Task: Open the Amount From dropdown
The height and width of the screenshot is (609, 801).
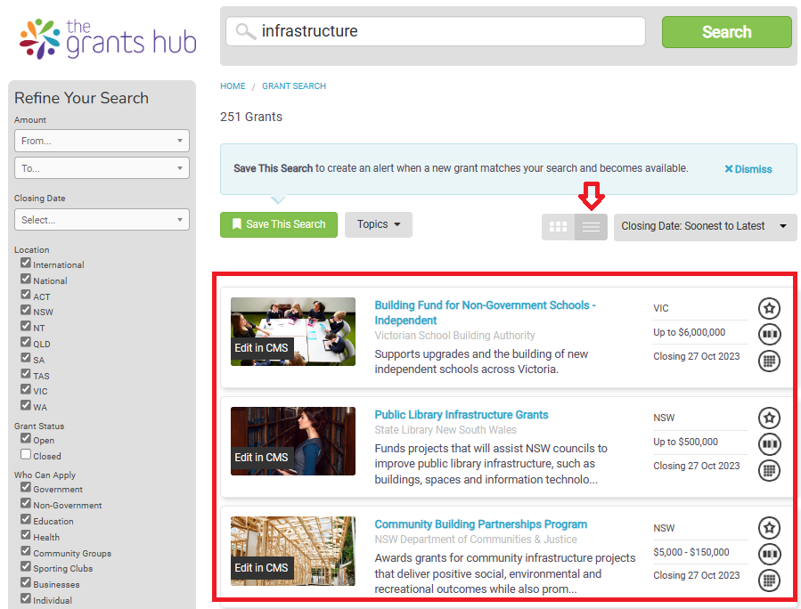Action: click(102, 141)
